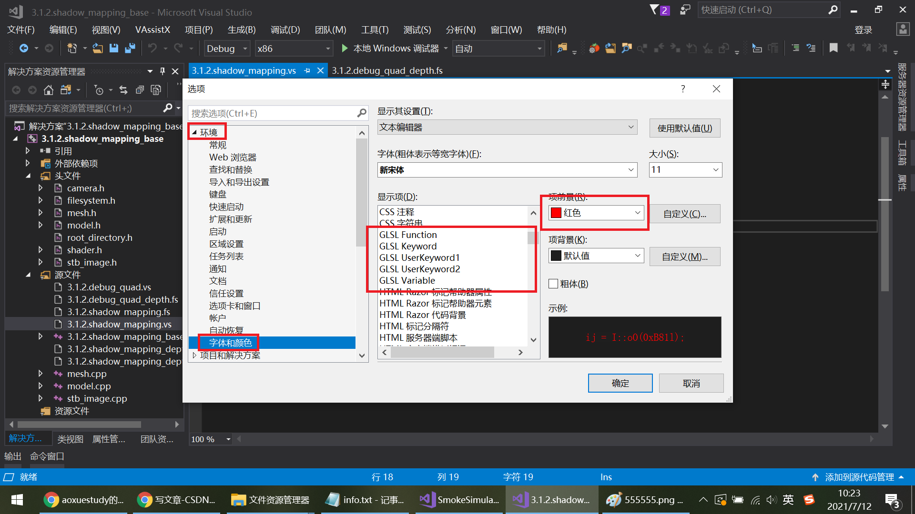The image size is (915, 514).
Task: Collapse the 环境 tree node
Action: point(194,132)
